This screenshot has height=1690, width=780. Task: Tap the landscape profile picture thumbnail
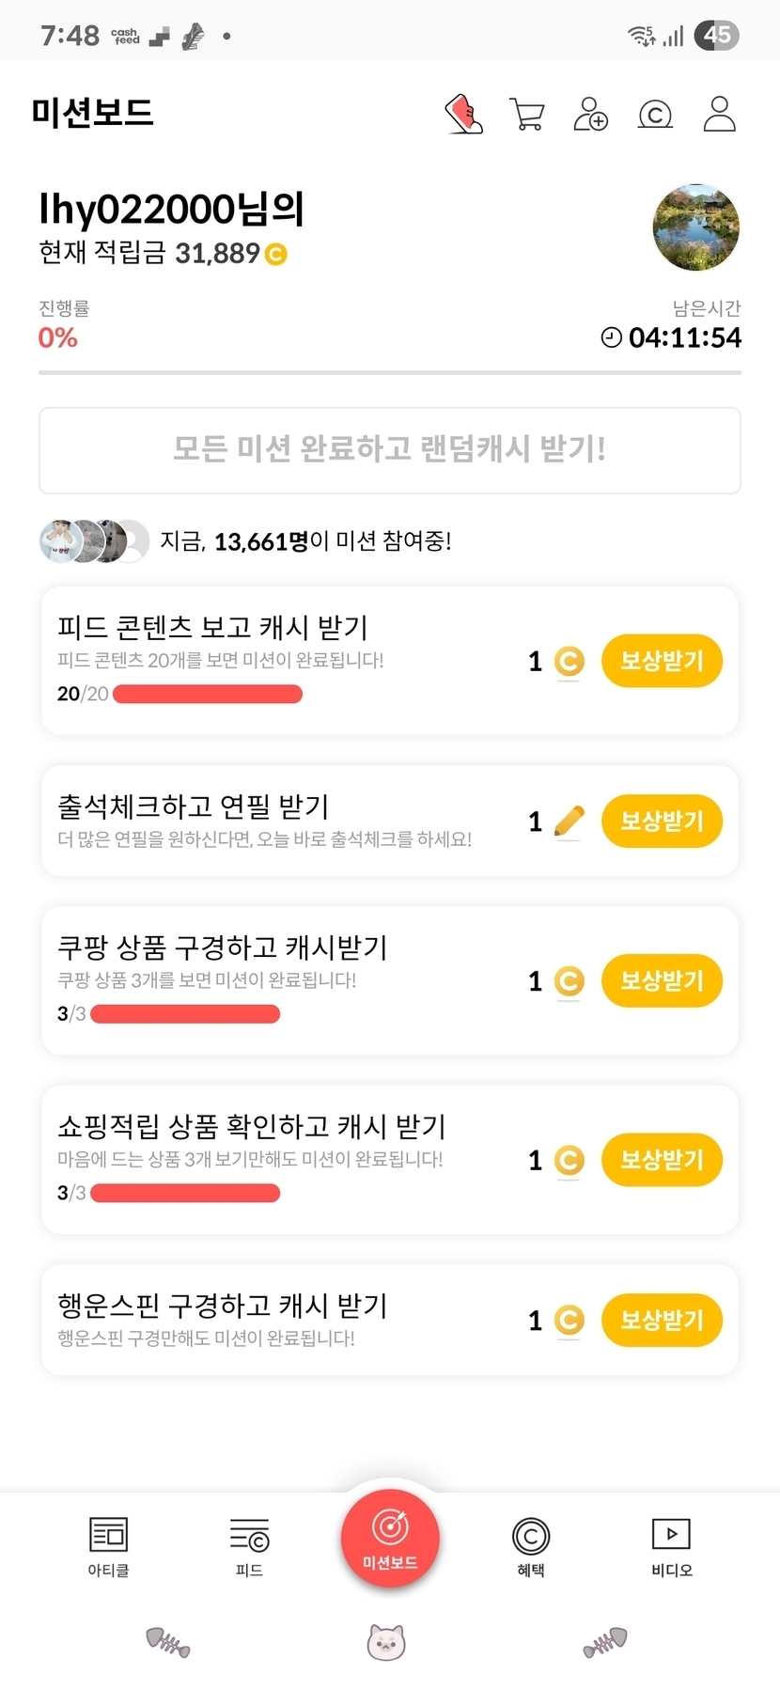coord(695,227)
